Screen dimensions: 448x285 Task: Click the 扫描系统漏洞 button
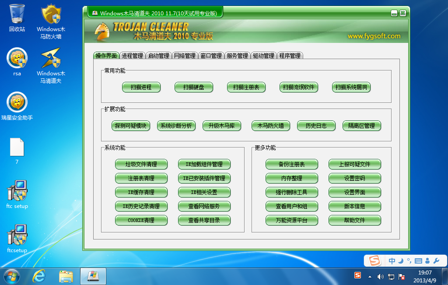pyautogui.click(x=351, y=87)
